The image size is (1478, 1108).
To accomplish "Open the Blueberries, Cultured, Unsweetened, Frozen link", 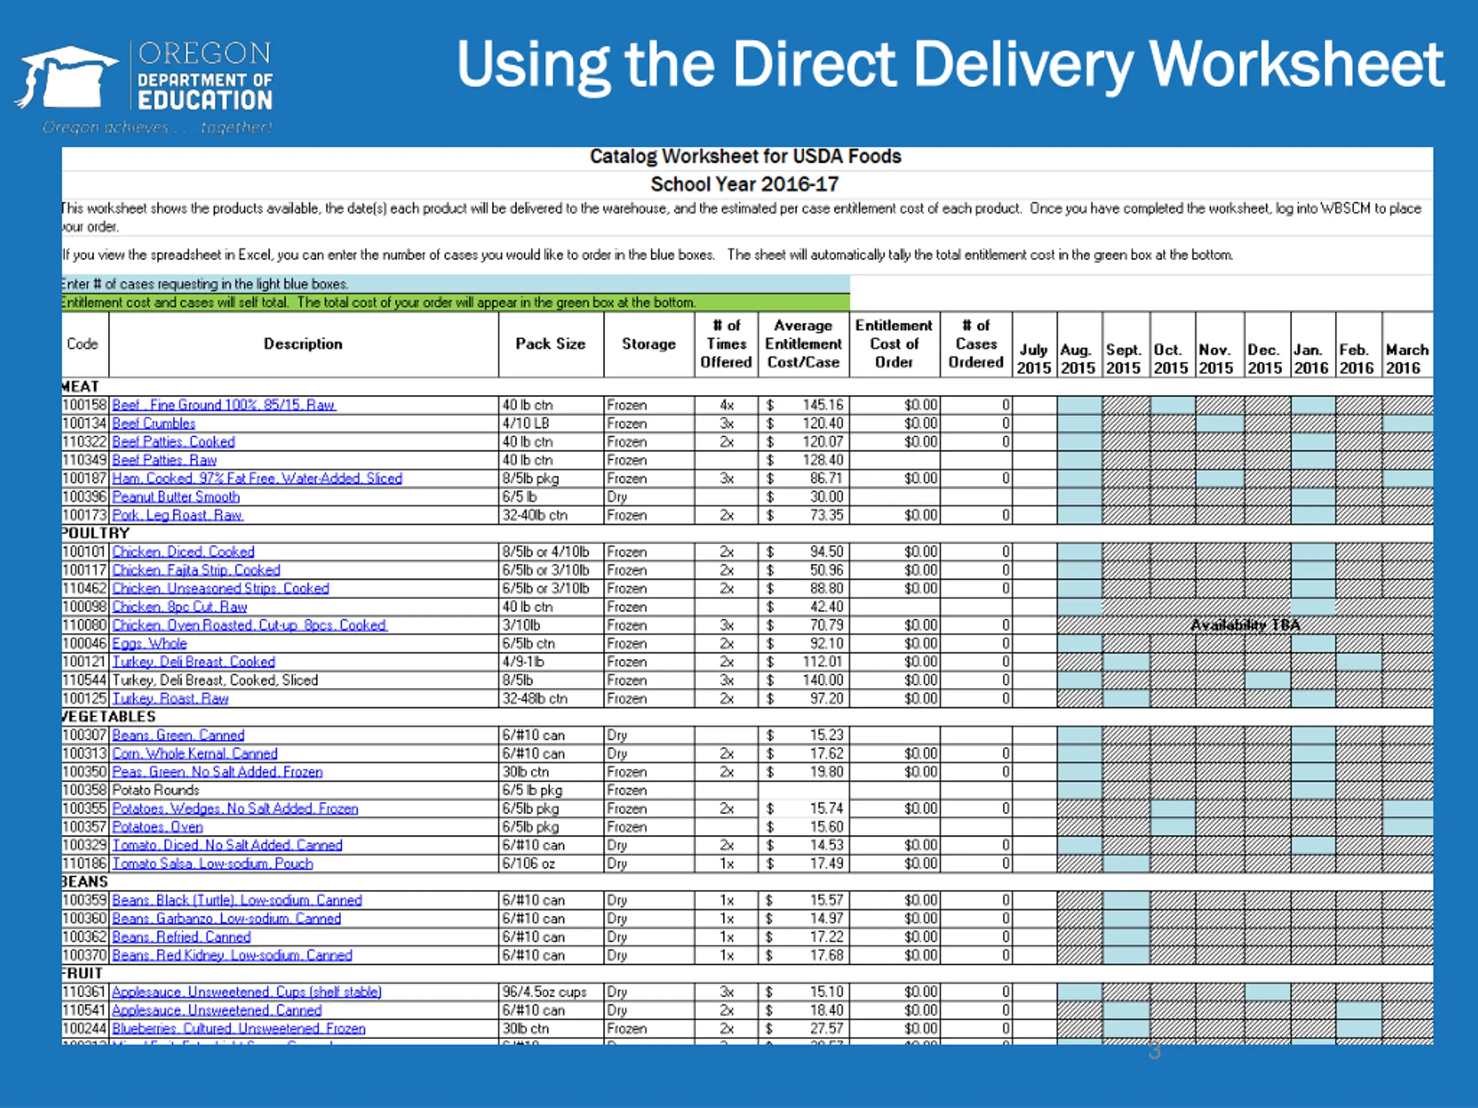I will pos(238,1029).
